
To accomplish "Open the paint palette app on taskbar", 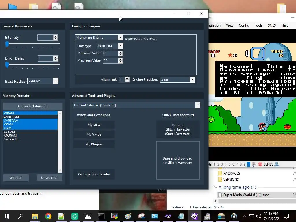I will tap(128, 216).
